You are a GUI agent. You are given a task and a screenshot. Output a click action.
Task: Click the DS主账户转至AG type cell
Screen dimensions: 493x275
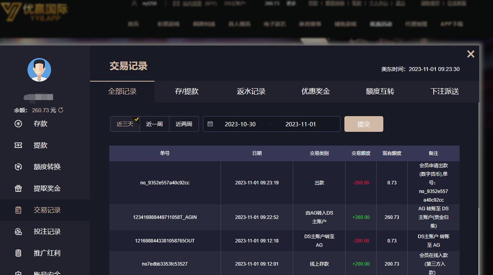click(319, 241)
